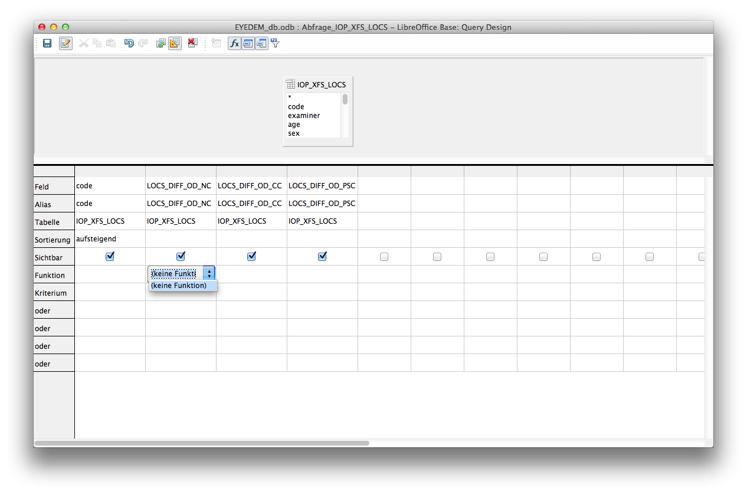Uncheck Sichtbar for LOCS_DIFF_OD_NC column
Viewport: 747px width, 494px height.
181,256
